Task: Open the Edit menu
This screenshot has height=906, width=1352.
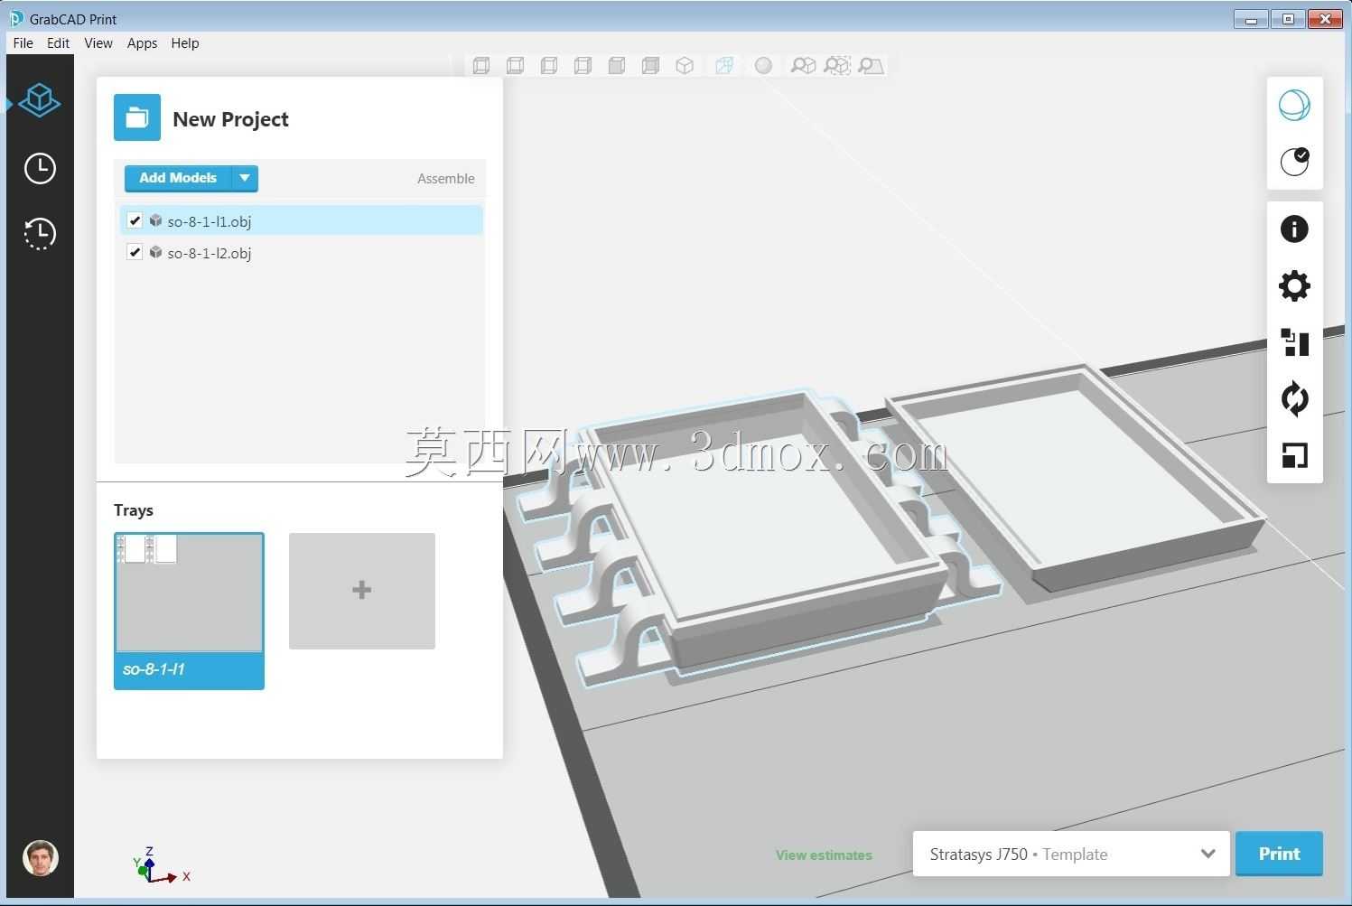Action: (58, 42)
